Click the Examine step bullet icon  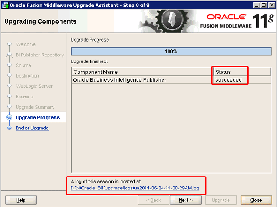(x=9, y=96)
